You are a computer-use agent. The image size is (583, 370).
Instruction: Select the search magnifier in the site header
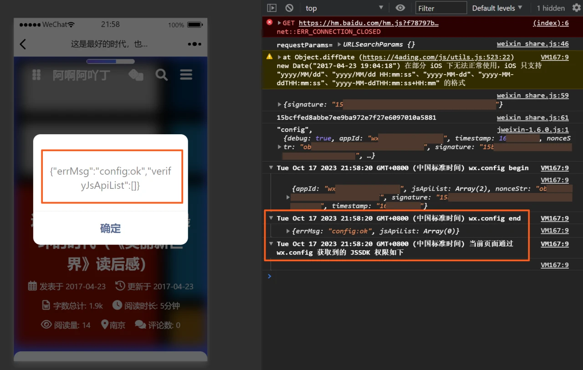coord(161,75)
